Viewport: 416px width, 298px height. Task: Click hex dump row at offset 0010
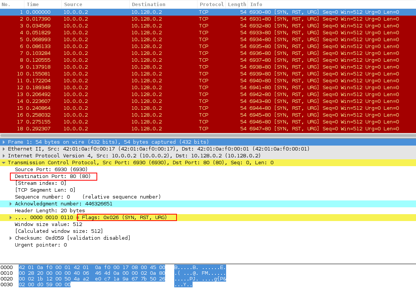click(92, 273)
